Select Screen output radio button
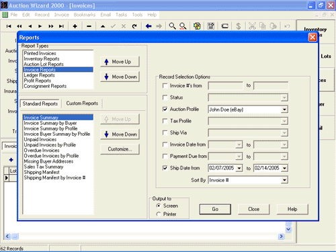This screenshot has width=336, height=252. [159, 206]
